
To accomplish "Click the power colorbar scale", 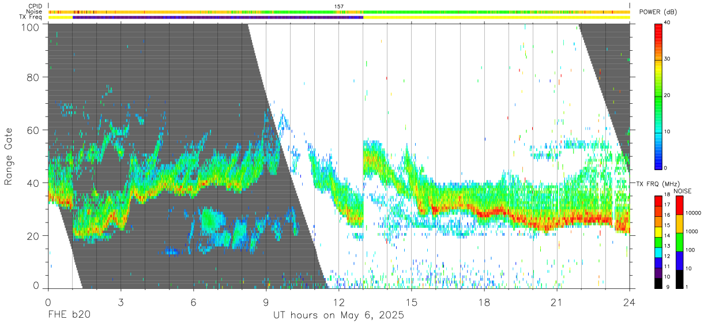I will 658,96.
